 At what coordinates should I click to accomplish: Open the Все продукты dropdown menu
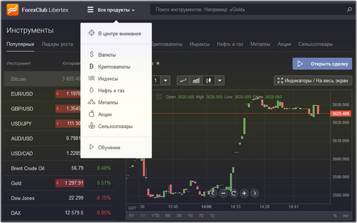click(112, 10)
